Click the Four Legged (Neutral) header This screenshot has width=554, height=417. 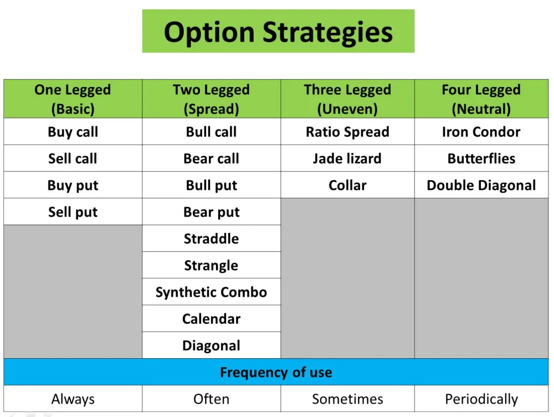(481, 99)
